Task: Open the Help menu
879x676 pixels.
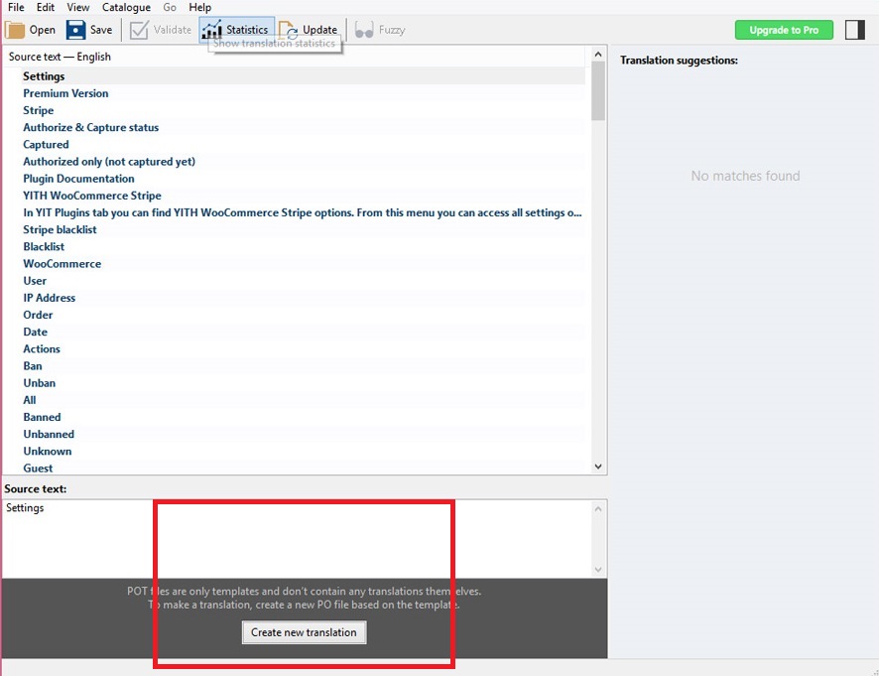Action: click(x=199, y=7)
